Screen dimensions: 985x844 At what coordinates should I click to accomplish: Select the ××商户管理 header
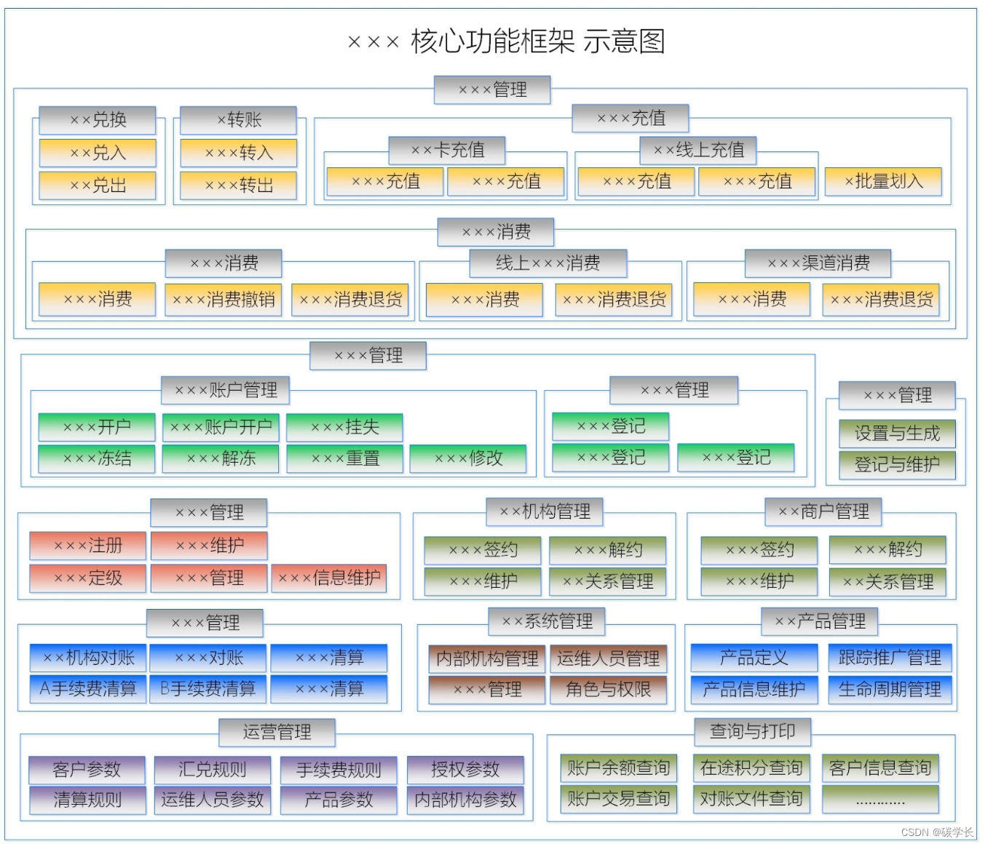(823, 512)
